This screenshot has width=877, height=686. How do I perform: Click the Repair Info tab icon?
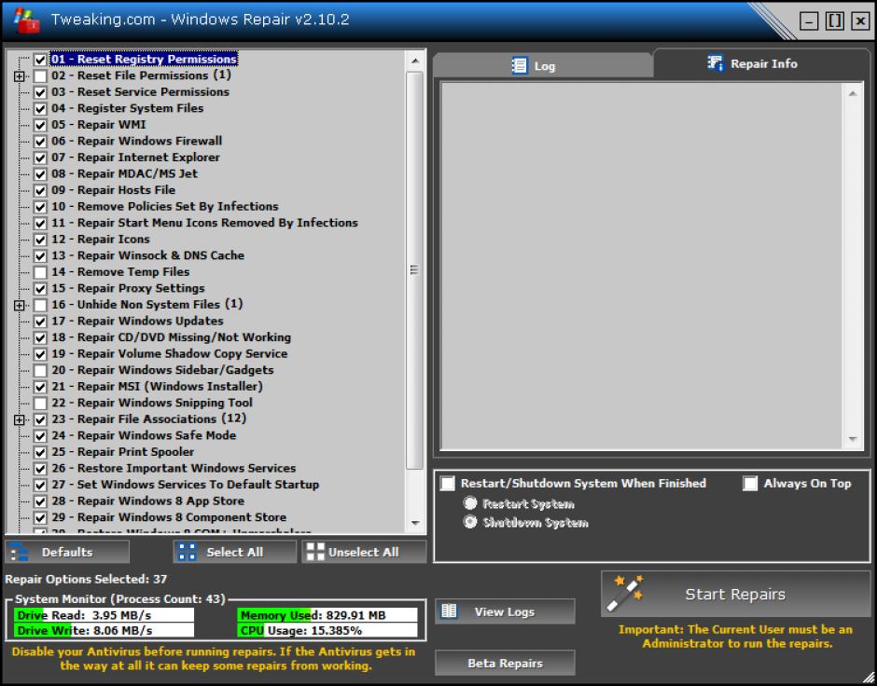coord(716,63)
